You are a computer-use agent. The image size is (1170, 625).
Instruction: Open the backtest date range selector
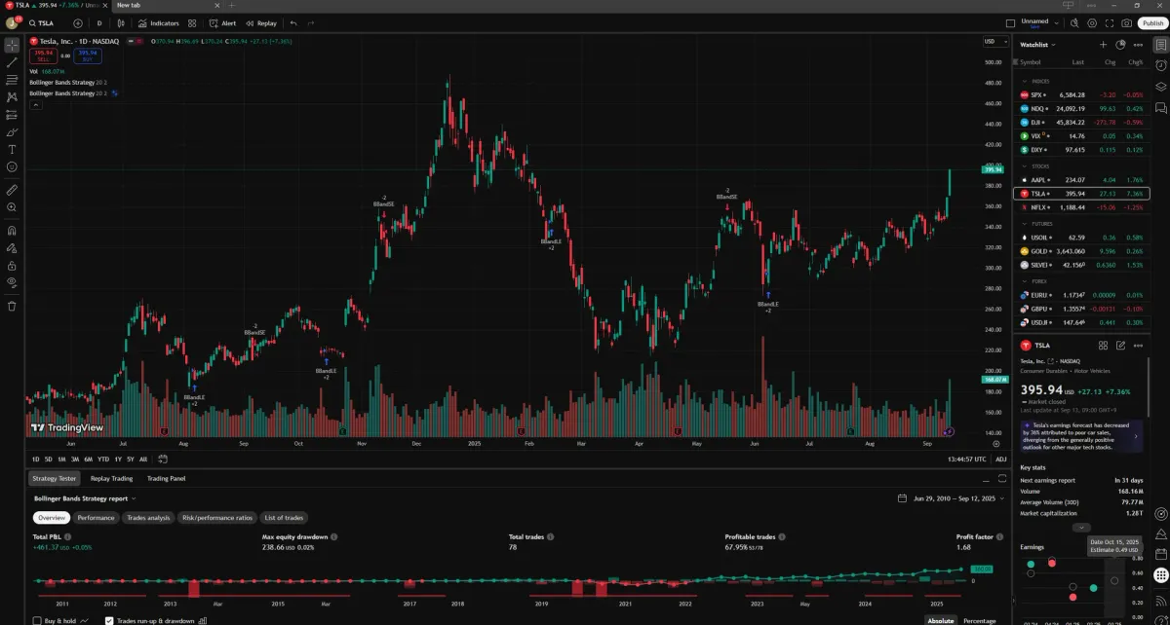point(952,498)
